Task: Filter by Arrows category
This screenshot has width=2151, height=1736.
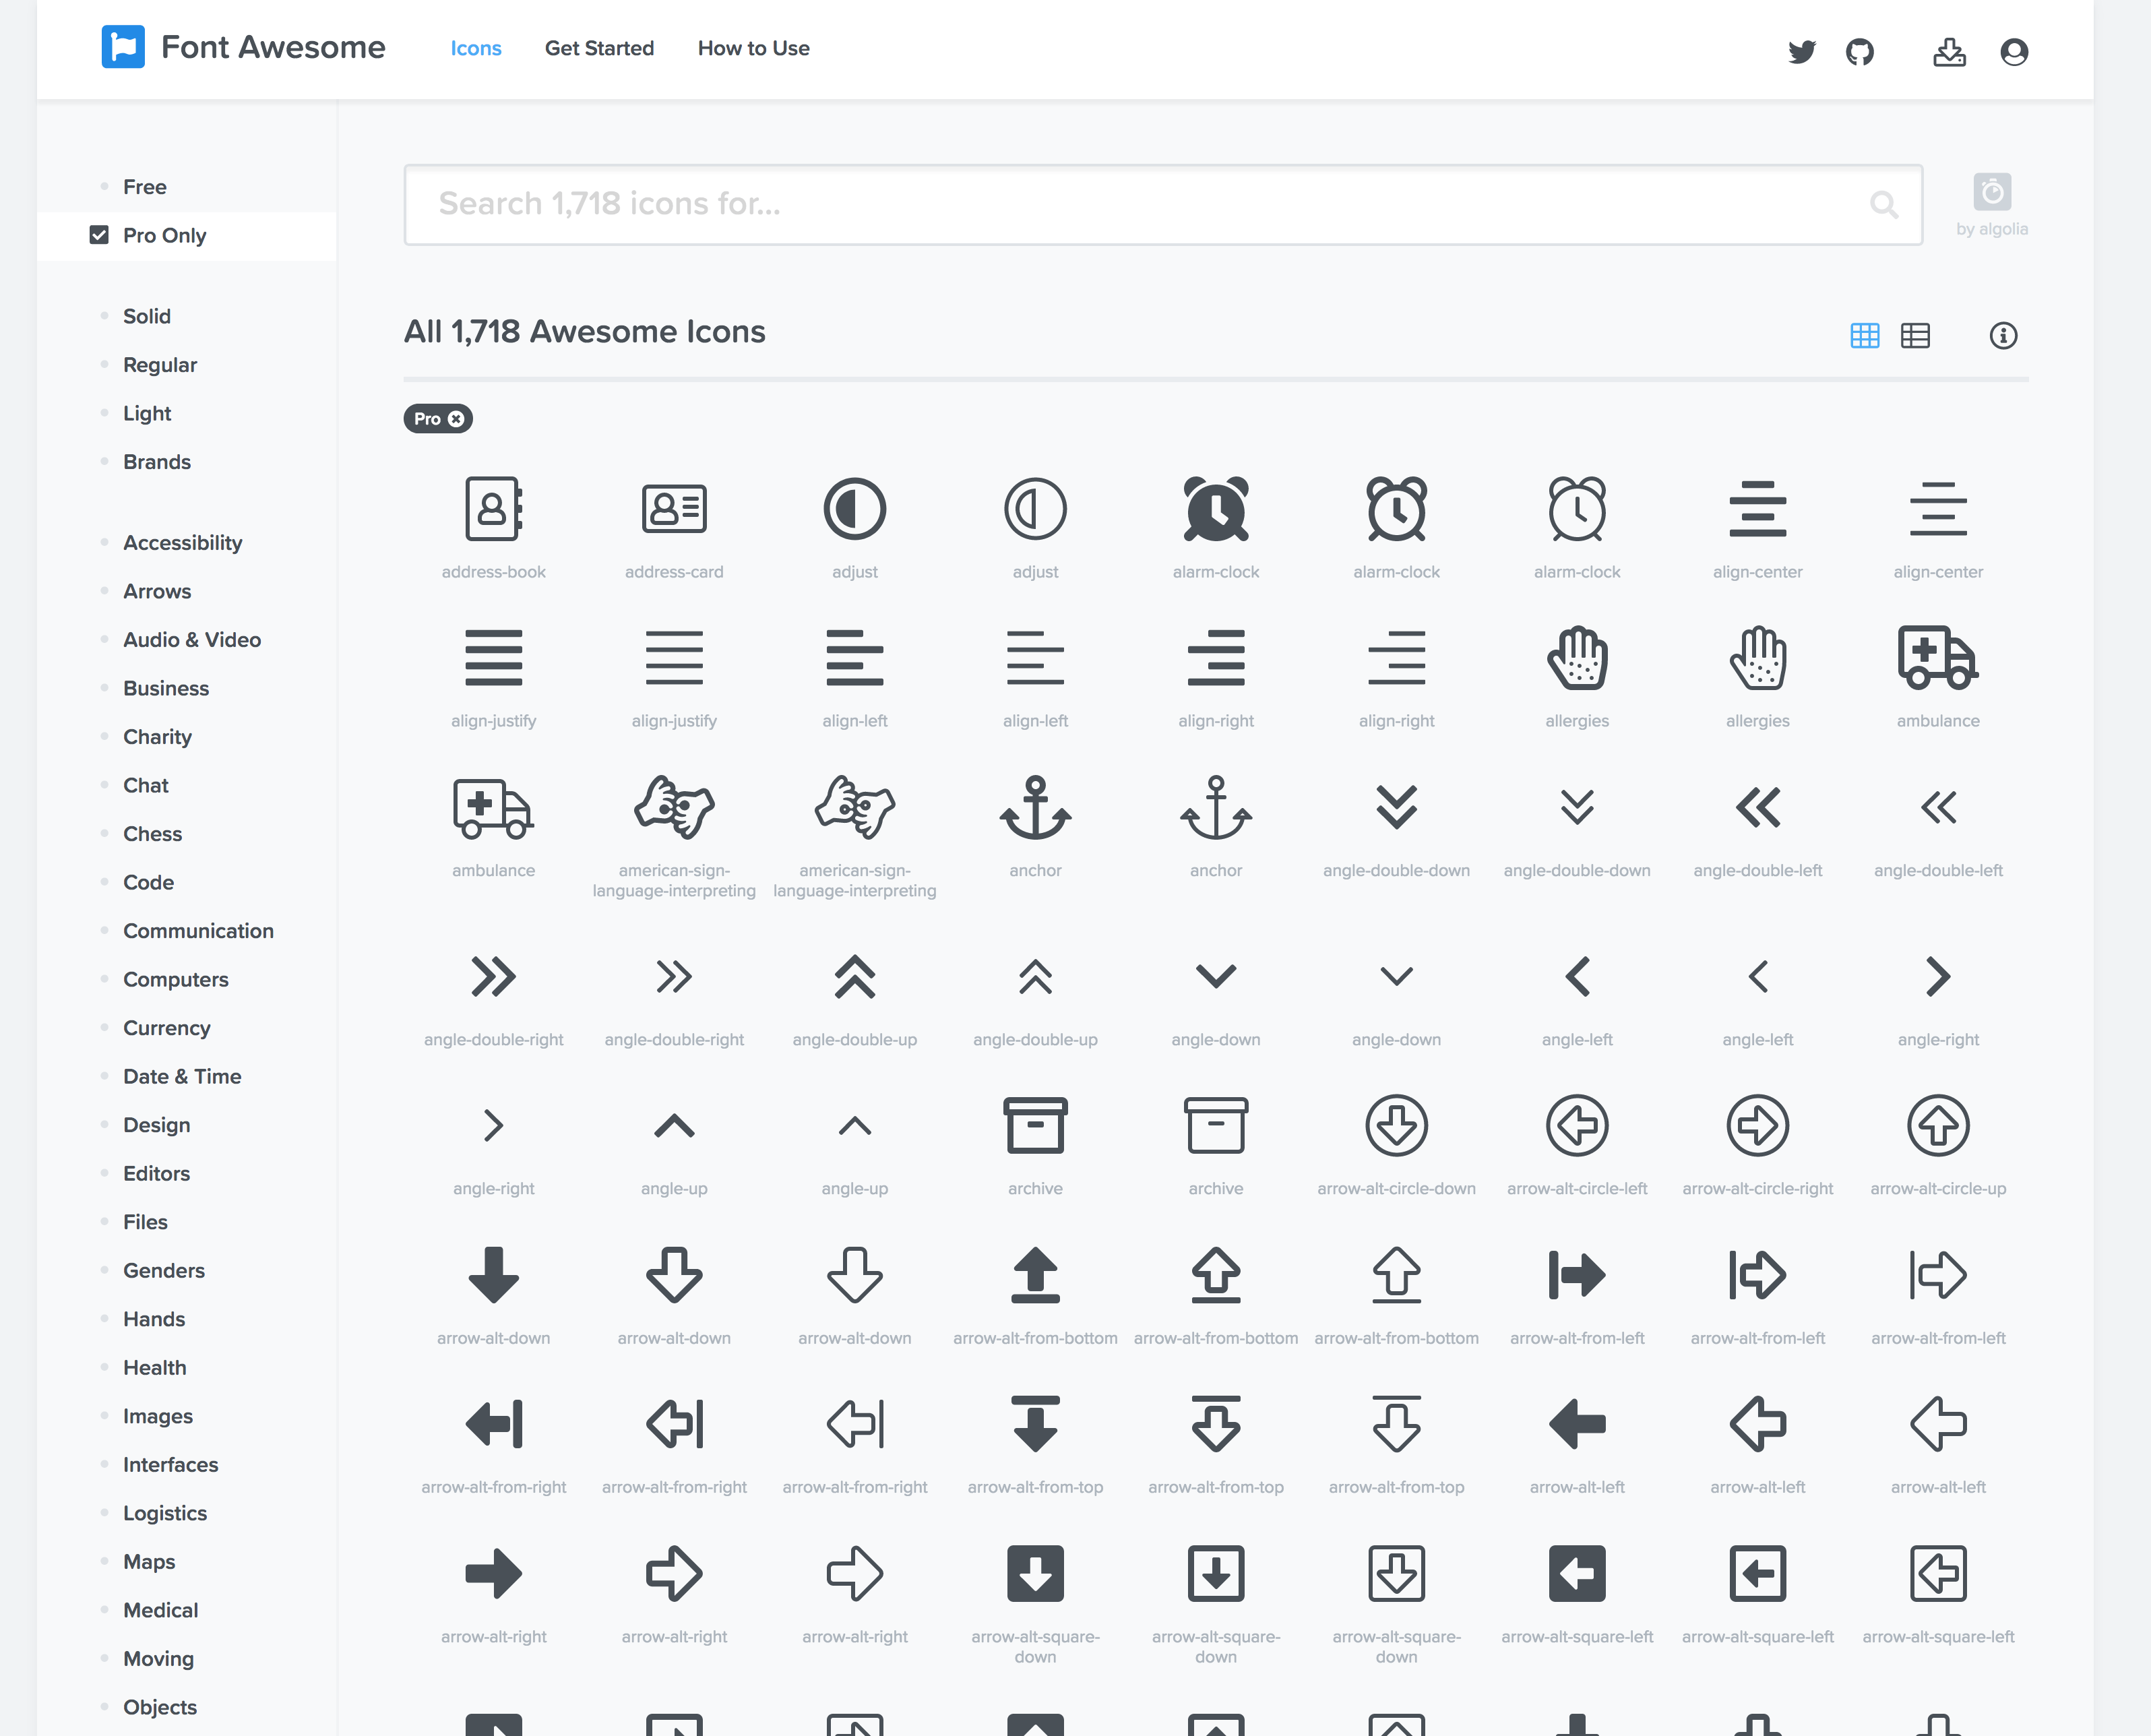Action: click(156, 591)
